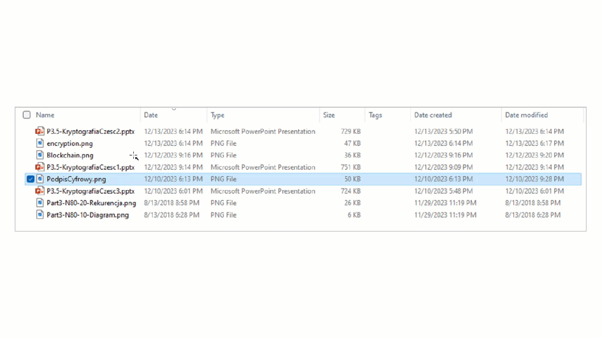Click the image icon for Part3-N80-20-Rekurencja.png
601x338 pixels.
tap(39, 203)
